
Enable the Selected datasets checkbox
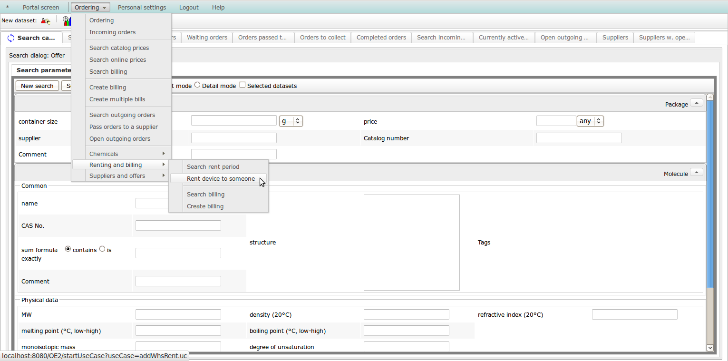tap(243, 85)
